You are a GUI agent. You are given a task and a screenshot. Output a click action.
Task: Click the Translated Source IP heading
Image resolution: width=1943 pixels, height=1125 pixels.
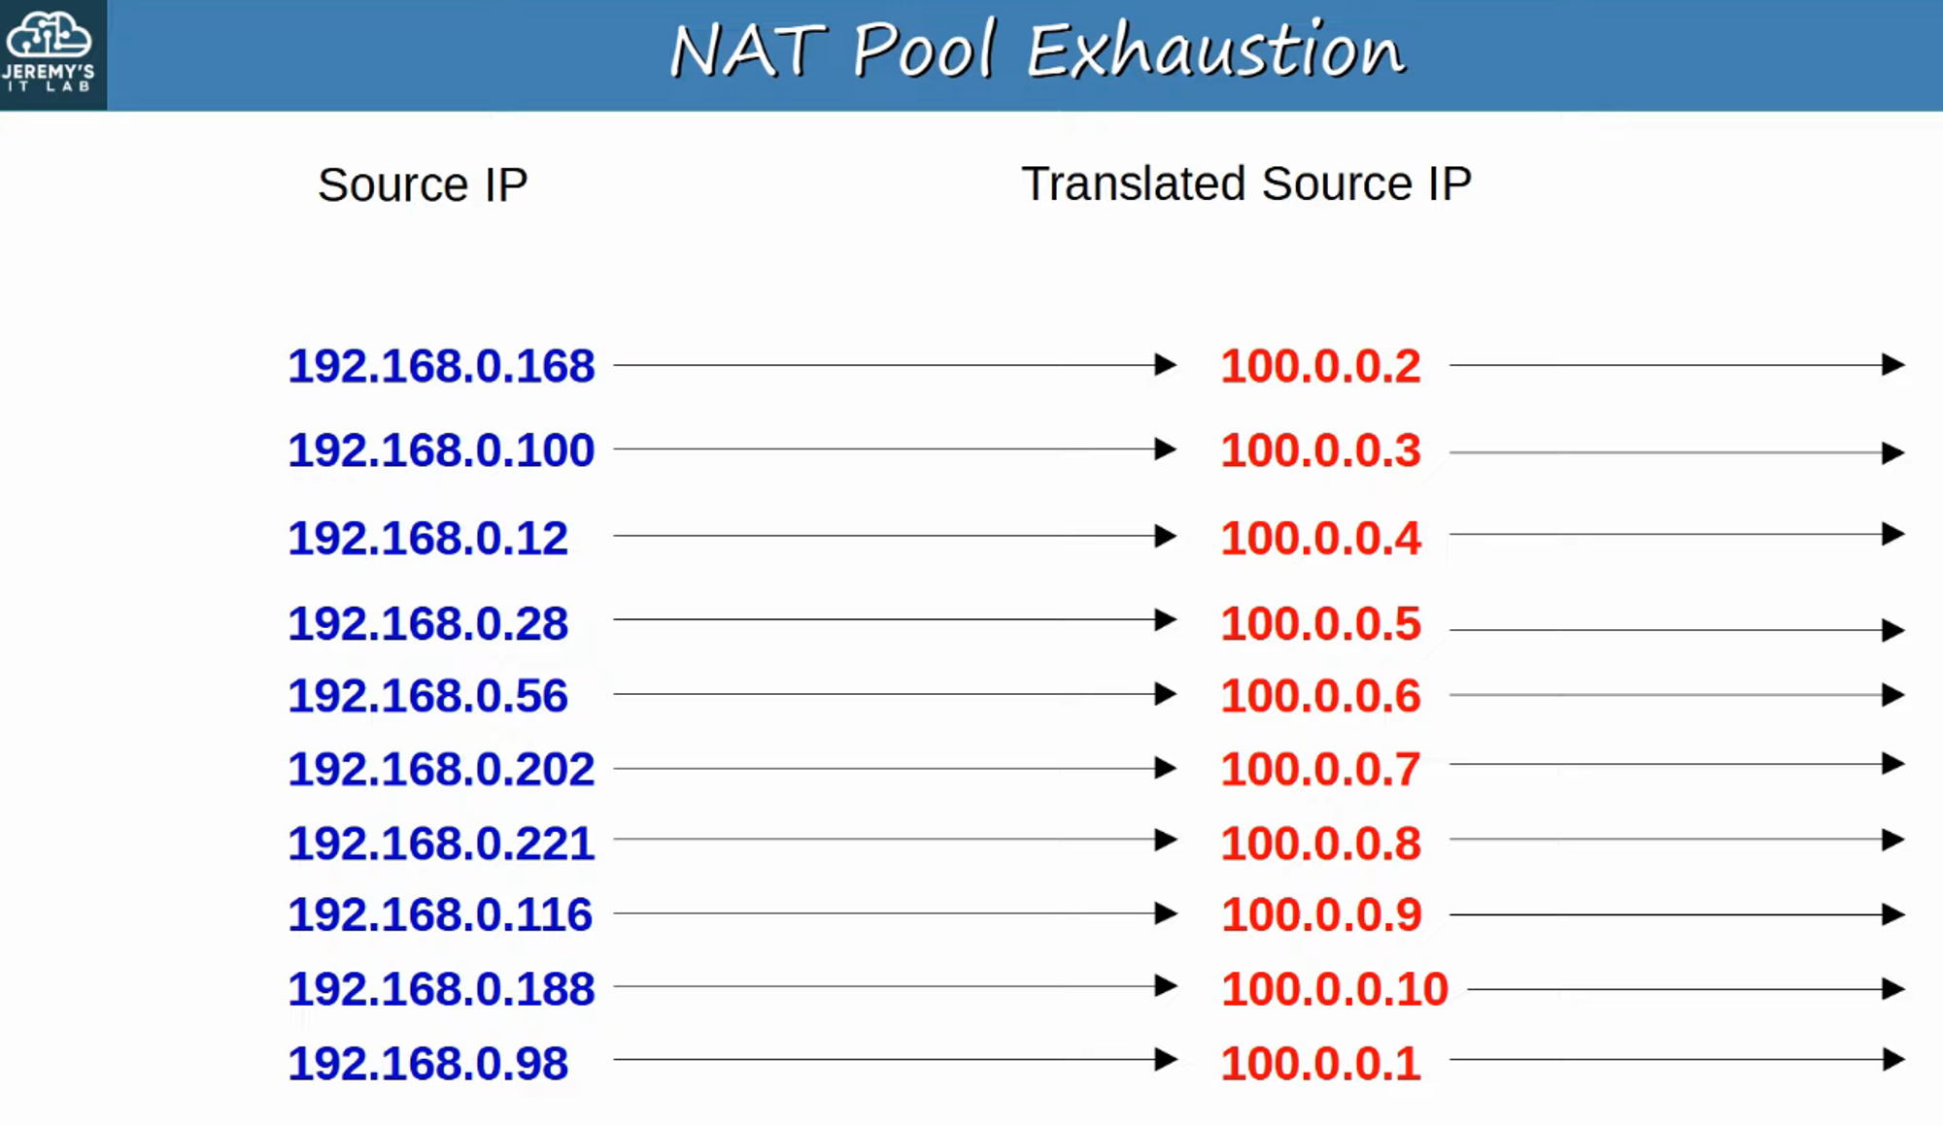[1246, 183]
